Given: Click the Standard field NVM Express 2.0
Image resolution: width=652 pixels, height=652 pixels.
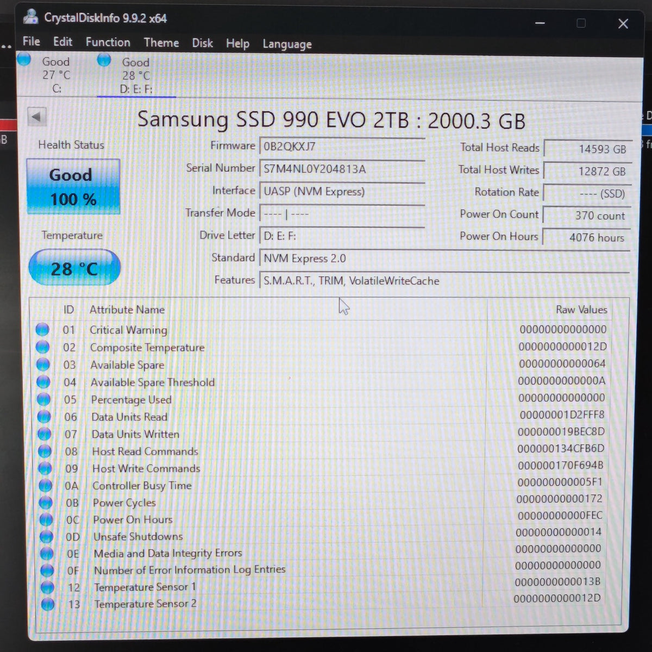Looking at the screenshot, I should pos(444,258).
